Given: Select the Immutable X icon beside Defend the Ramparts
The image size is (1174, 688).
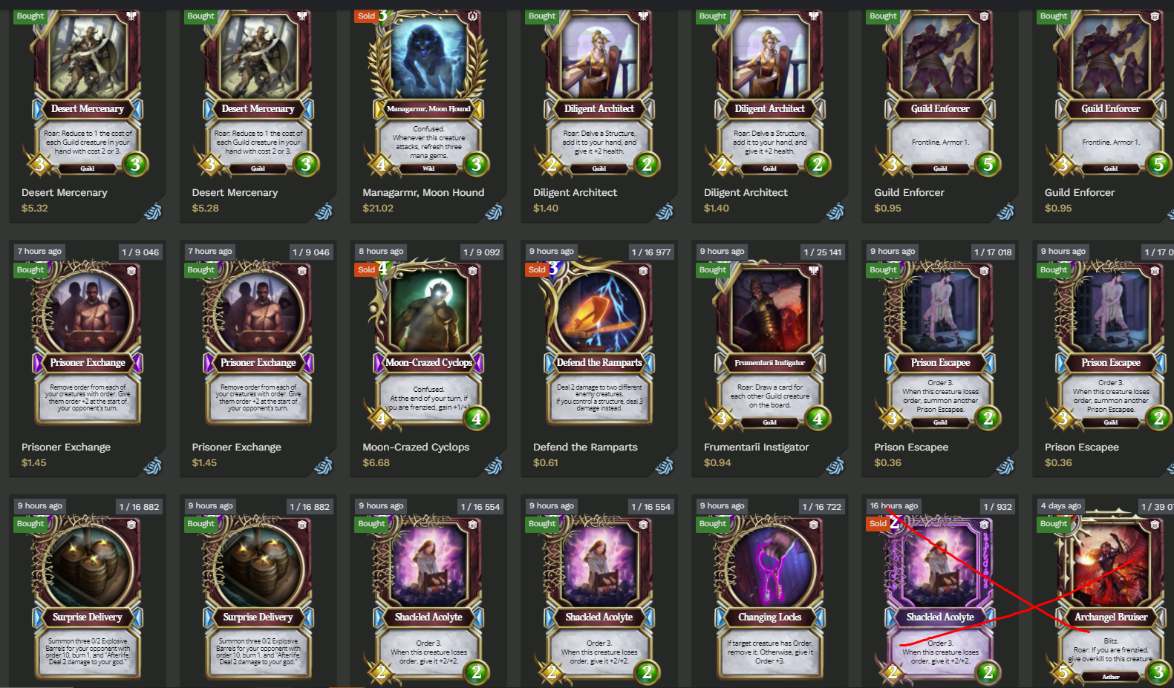Looking at the screenshot, I should (x=665, y=466).
